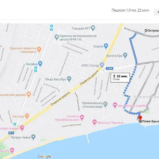Open the Морська Перлина hotel marker
Viewport: 159px width, 159px height.
[x=94, y=122]
